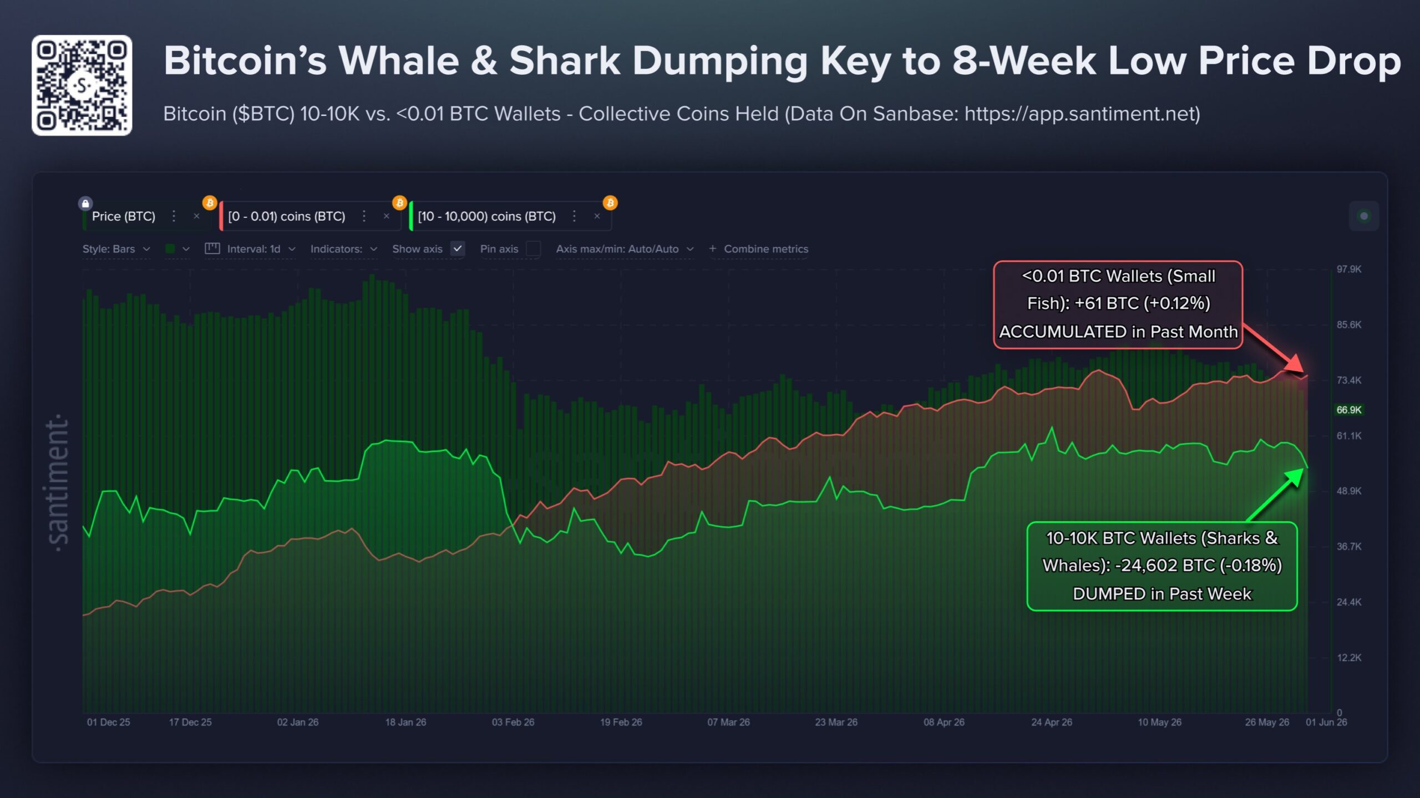Click the 01 Jun 26 date label
This screenshot has width=1420, height=798.
click(x=1326, y=722)
